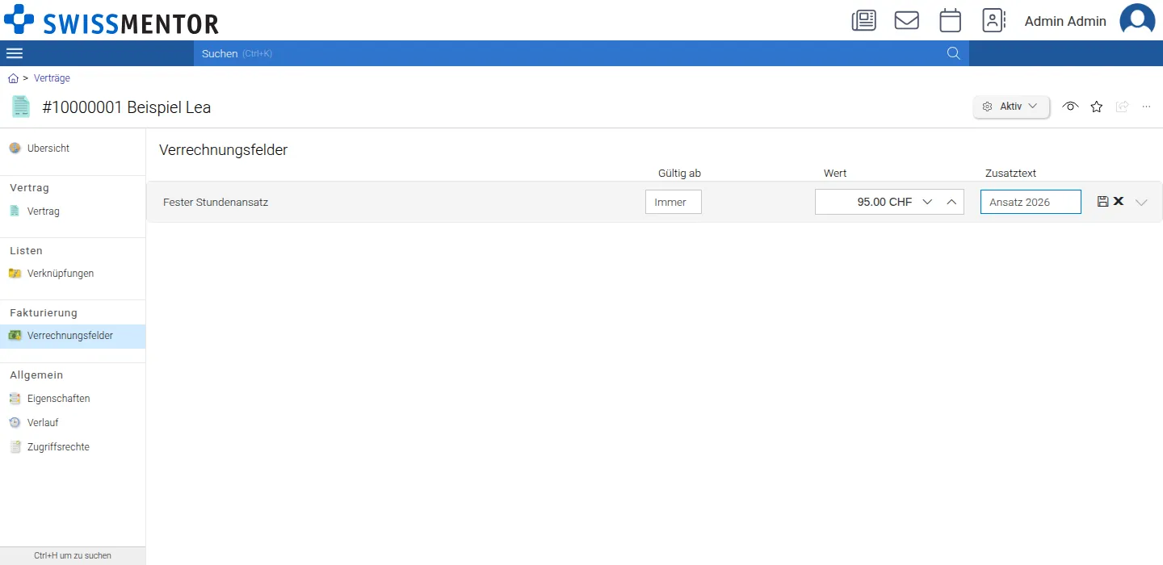
Task: Open Eigenschaften in the sidebar
Action: 73,399
